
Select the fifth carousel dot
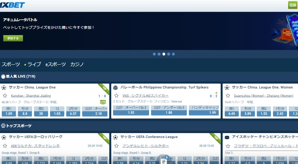pos(173,54)
